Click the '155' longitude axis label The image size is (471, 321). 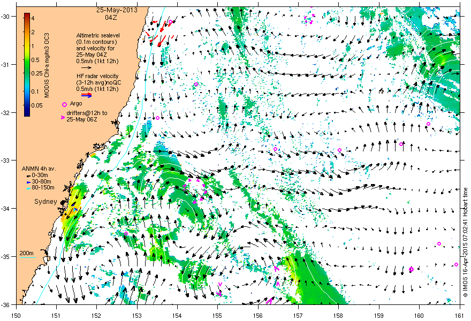(217, 316)
